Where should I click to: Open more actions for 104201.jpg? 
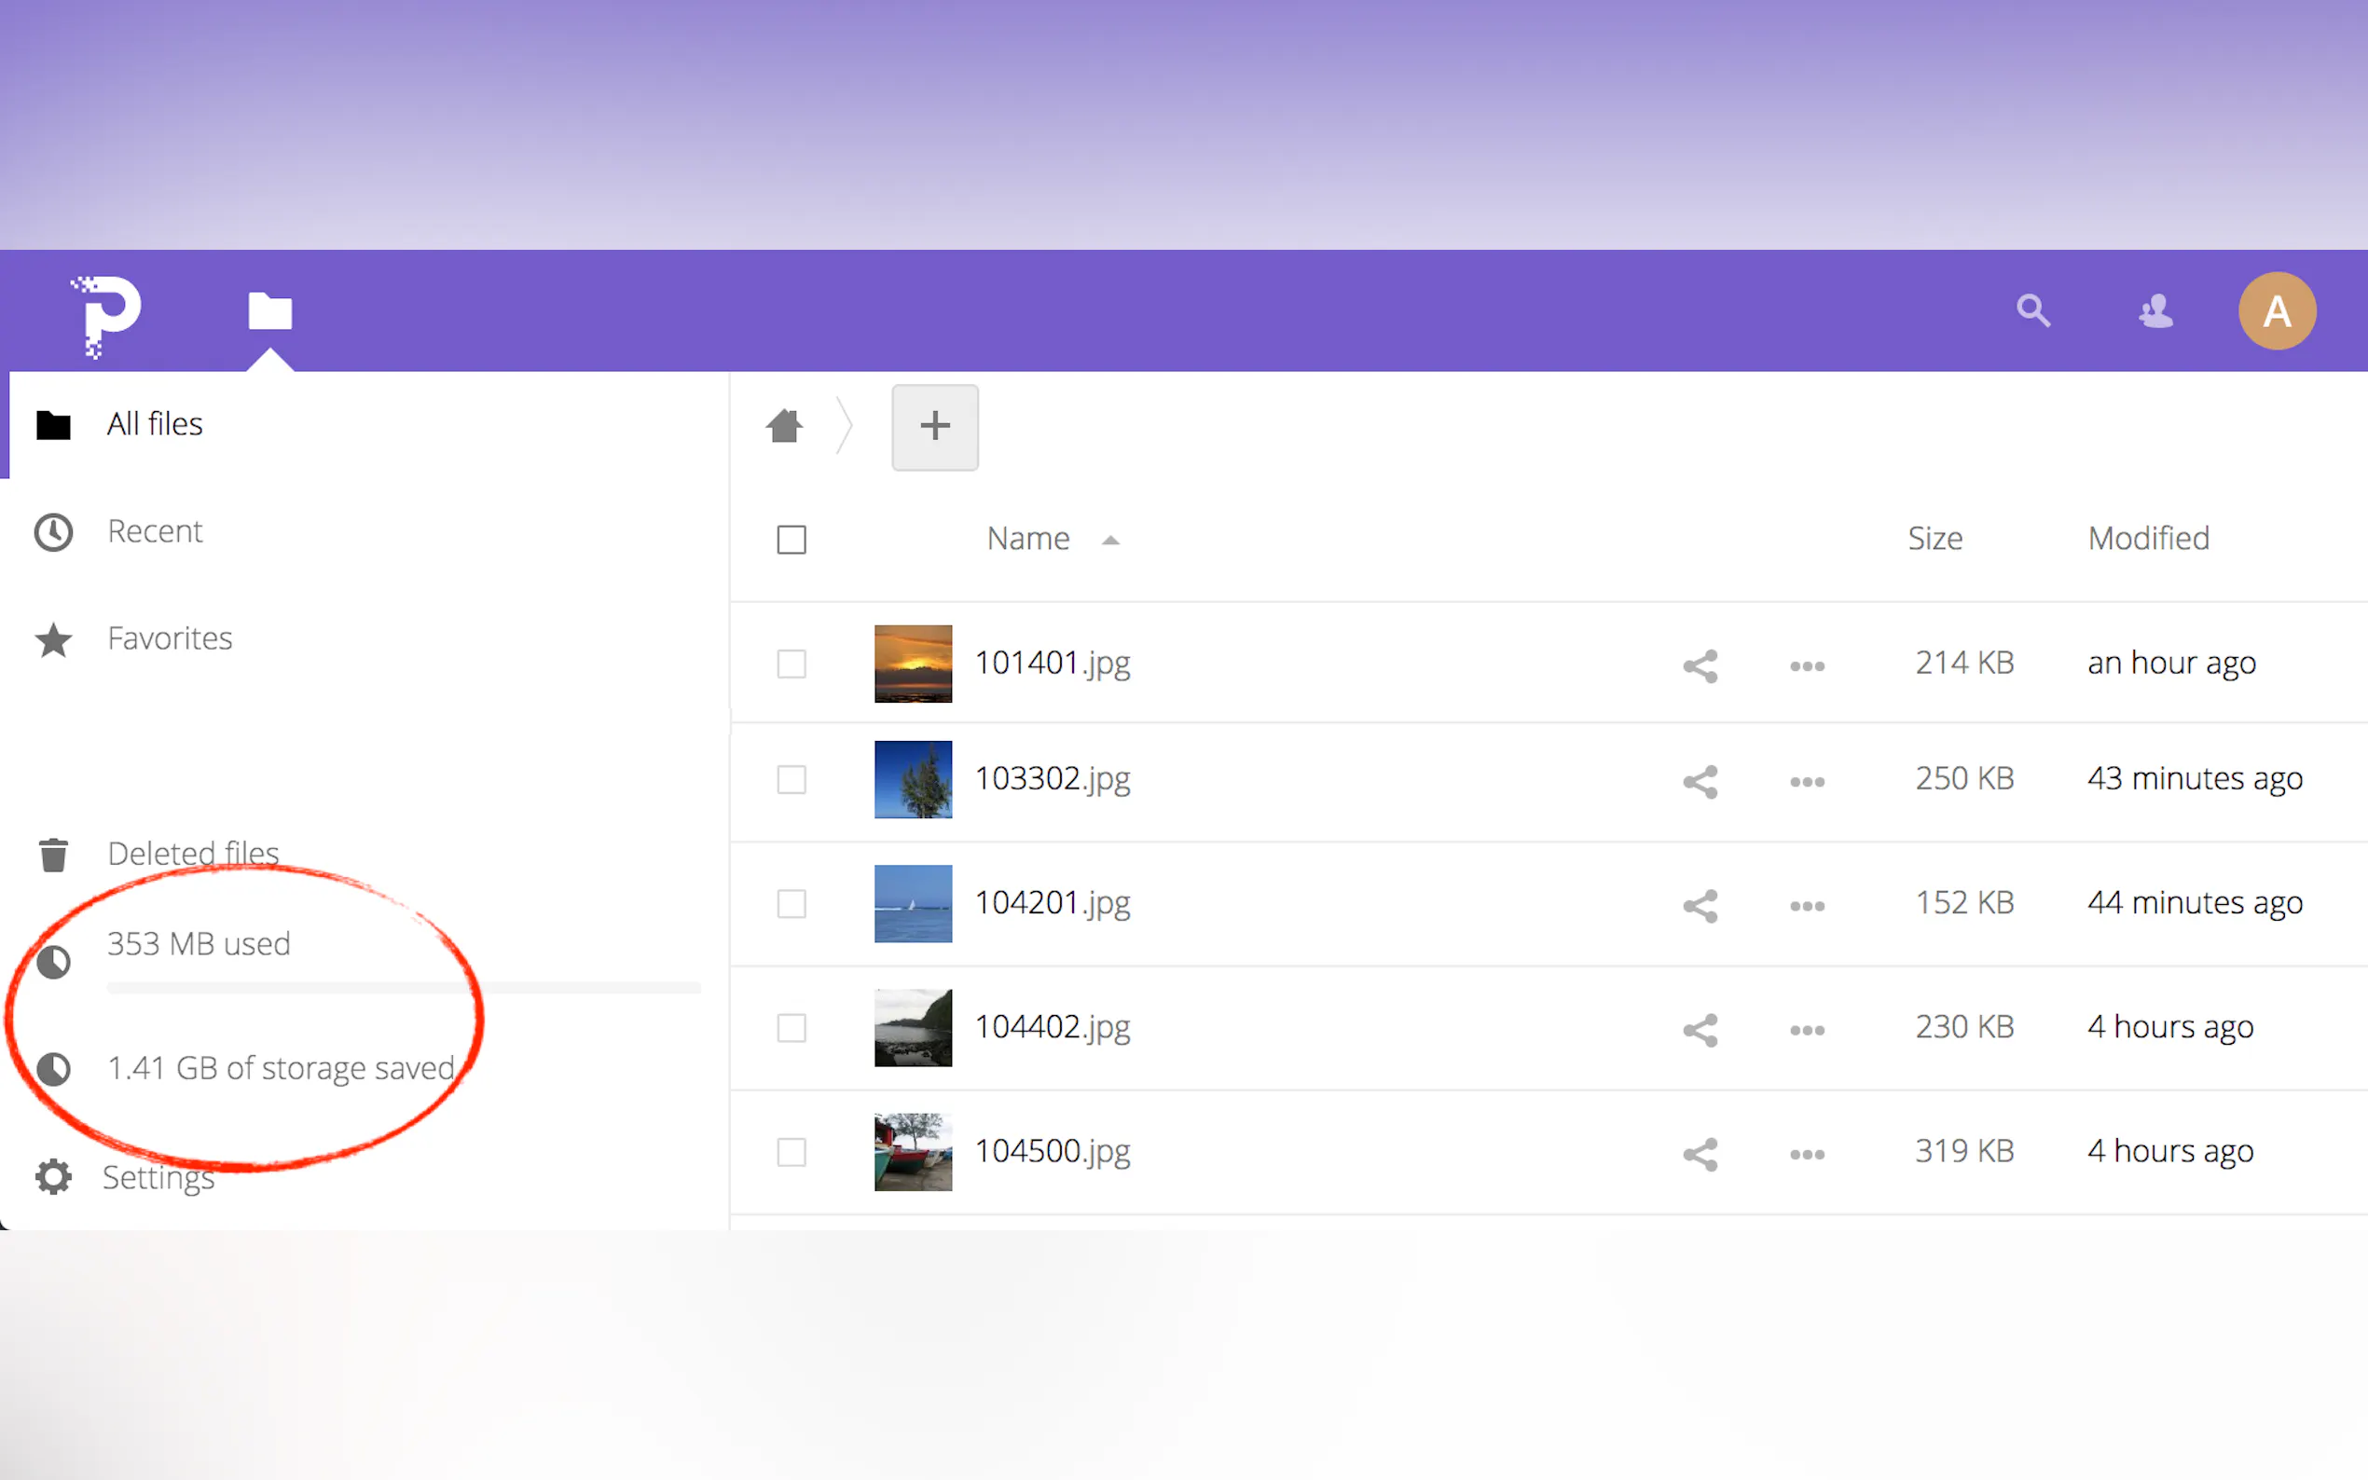[x=1806, y=905]
